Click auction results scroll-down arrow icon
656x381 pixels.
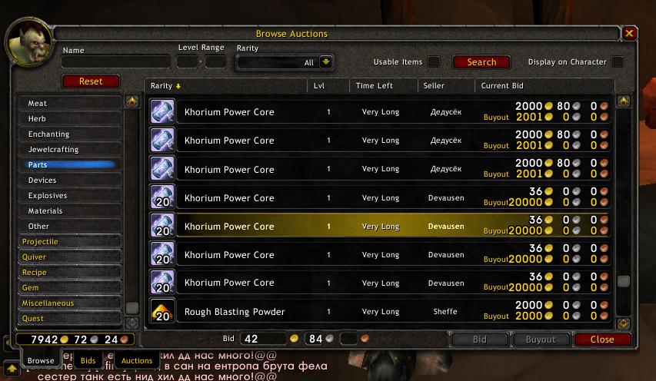point(624,323)
